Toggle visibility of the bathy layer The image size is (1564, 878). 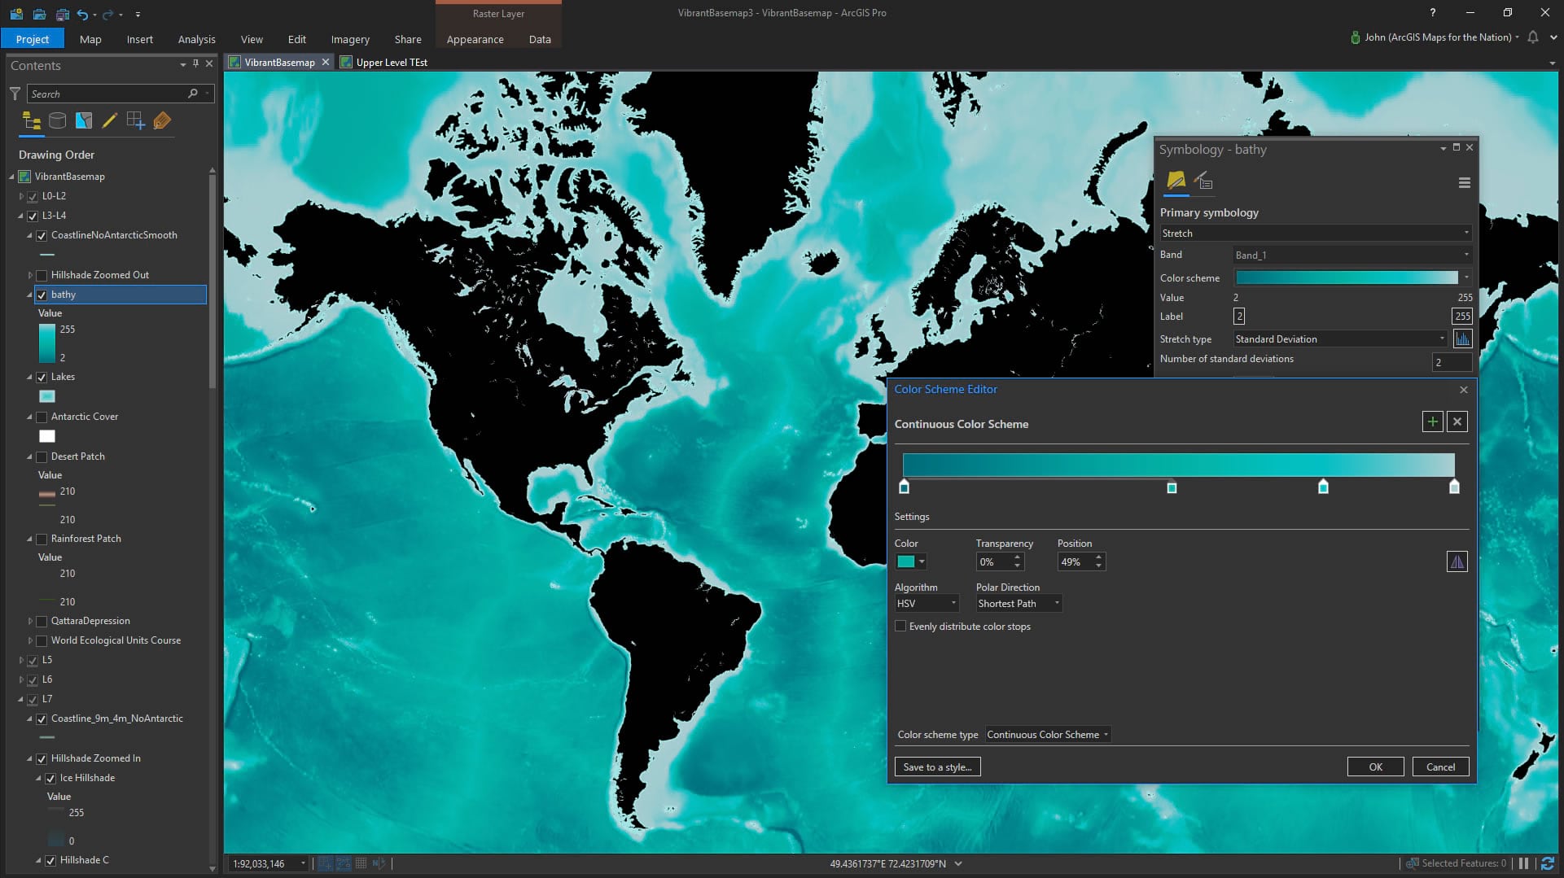[x=42, y=295]
